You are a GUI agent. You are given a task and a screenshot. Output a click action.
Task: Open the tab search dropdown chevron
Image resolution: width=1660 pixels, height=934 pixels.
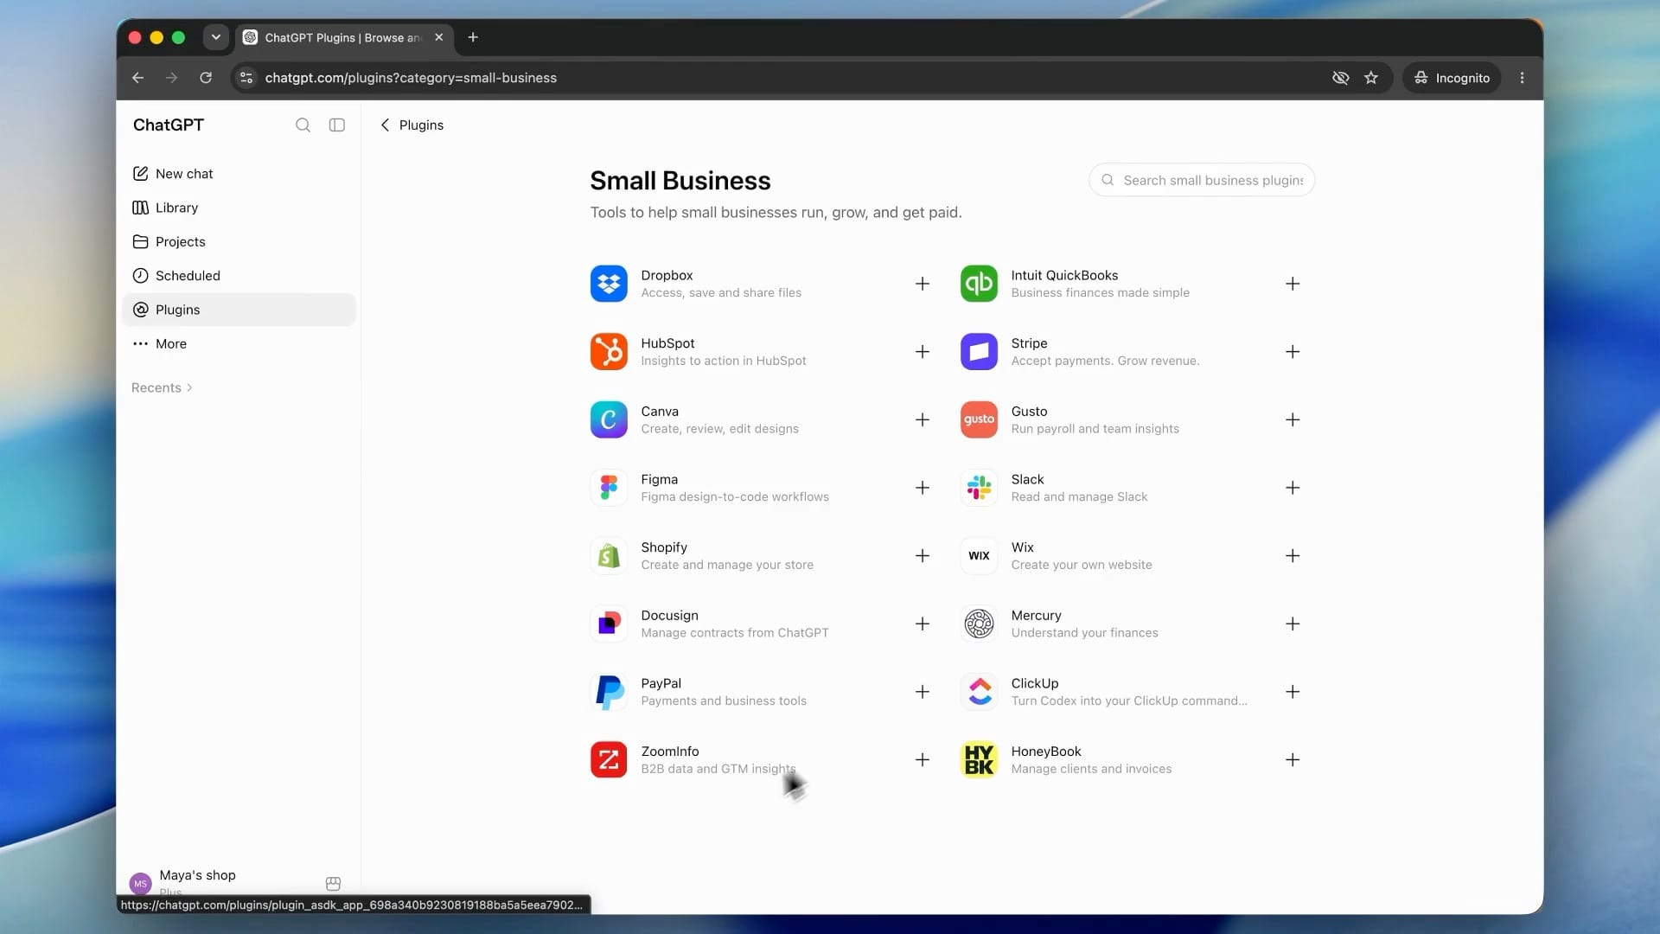pyautogui.click(x=216, y=37)
